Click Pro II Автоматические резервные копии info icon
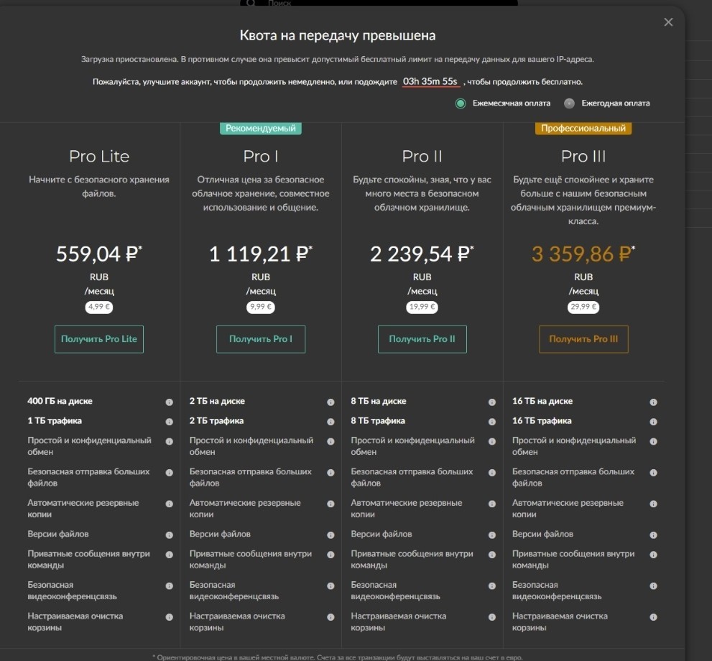This screenshot has width=712, height=661. click(491, 504)
